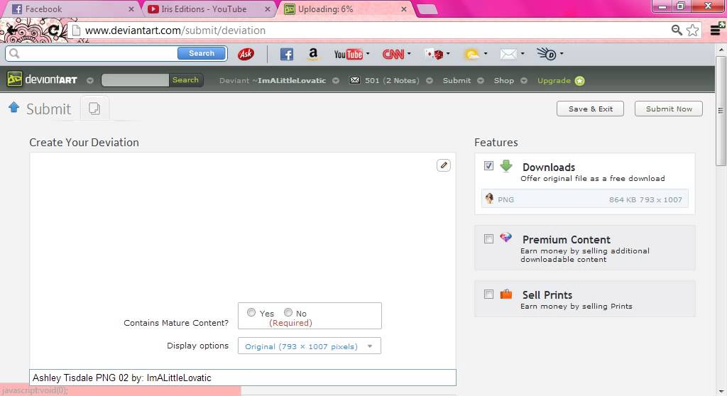
Task: Click the Ask toolbar icon
Action: coord(246,54)
